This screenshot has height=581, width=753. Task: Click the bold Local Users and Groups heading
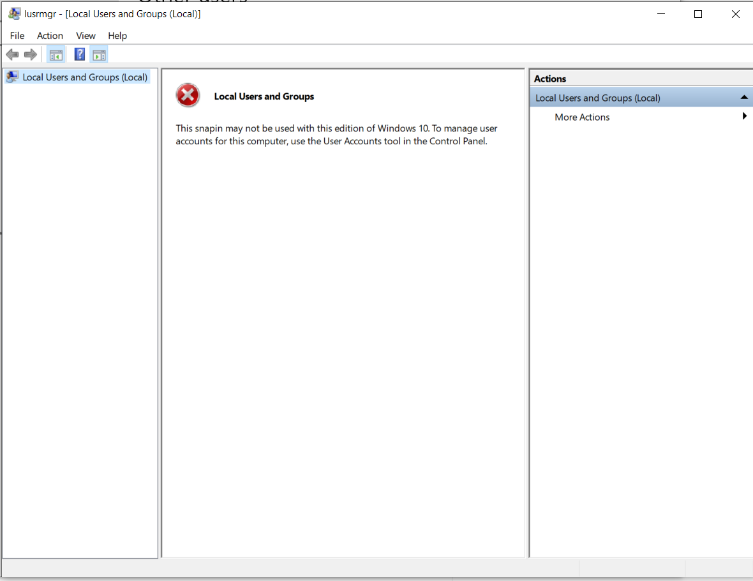pos(264,96)
